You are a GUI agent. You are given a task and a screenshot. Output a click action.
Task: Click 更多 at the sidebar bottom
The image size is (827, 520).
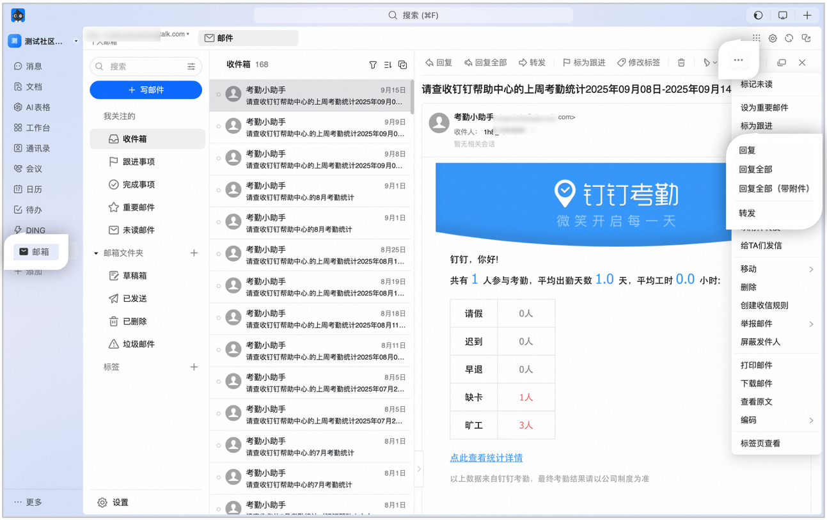pyautogui.click(x=29, y=503)
